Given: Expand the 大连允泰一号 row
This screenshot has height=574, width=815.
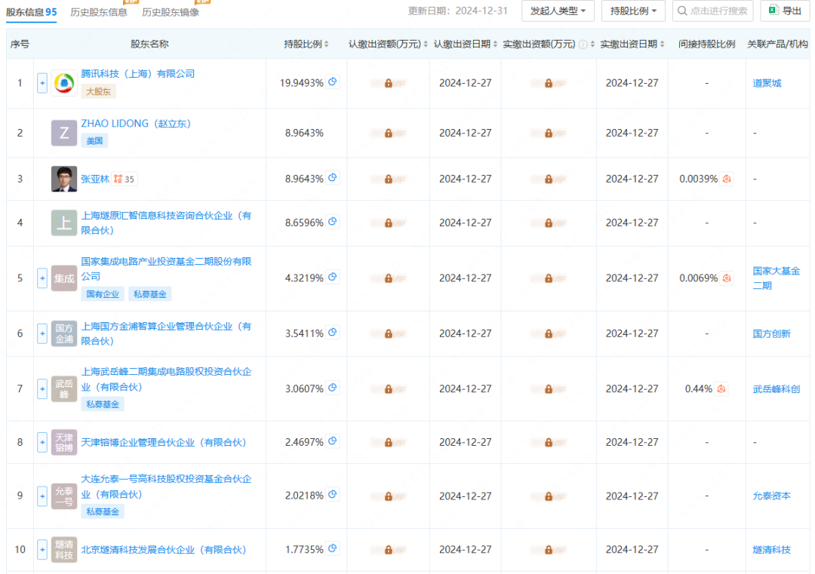Looking at the screenshot, I should tap(42, 496).
